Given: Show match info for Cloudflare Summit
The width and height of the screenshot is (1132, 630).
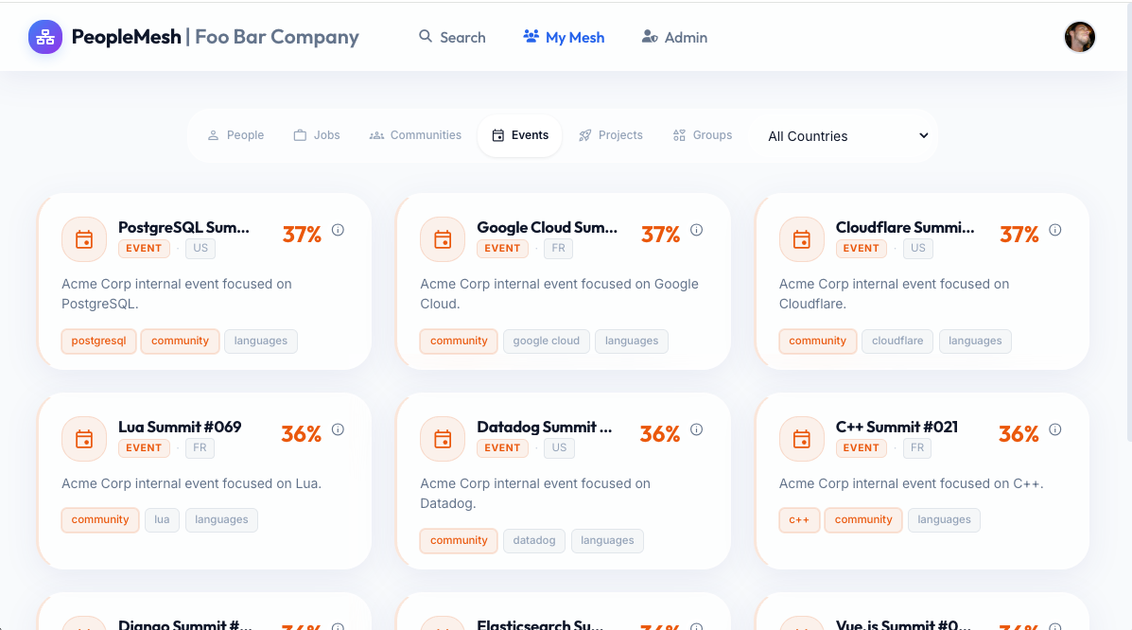Looking at the screenshot, I should click(x=1054, y=230).
